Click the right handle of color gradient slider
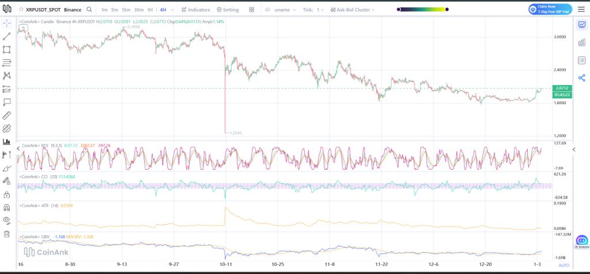This screenshot has width=590, height=274. (x=447, y=9)
